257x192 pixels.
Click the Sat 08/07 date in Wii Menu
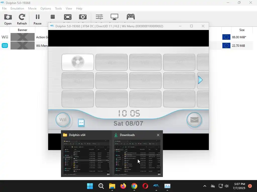pos(128,123)
